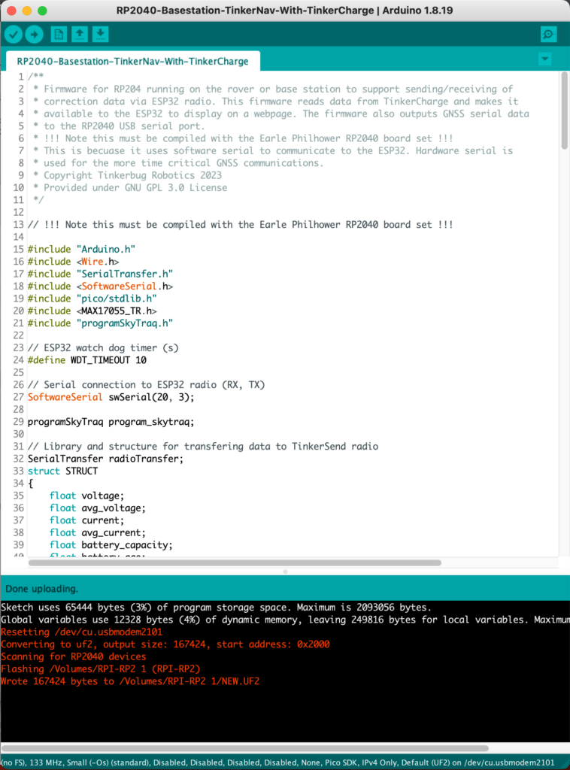Click the 'Done uploading.' status message

pyautogui.click(x=41, y=589)
